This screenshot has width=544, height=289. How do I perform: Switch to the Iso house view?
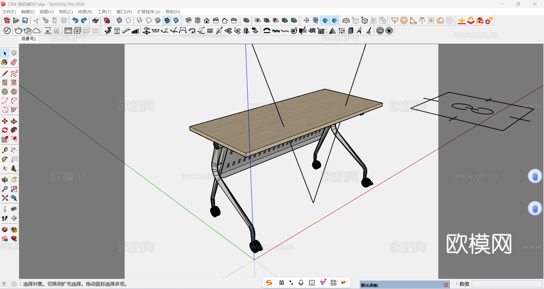click(189, 20)
